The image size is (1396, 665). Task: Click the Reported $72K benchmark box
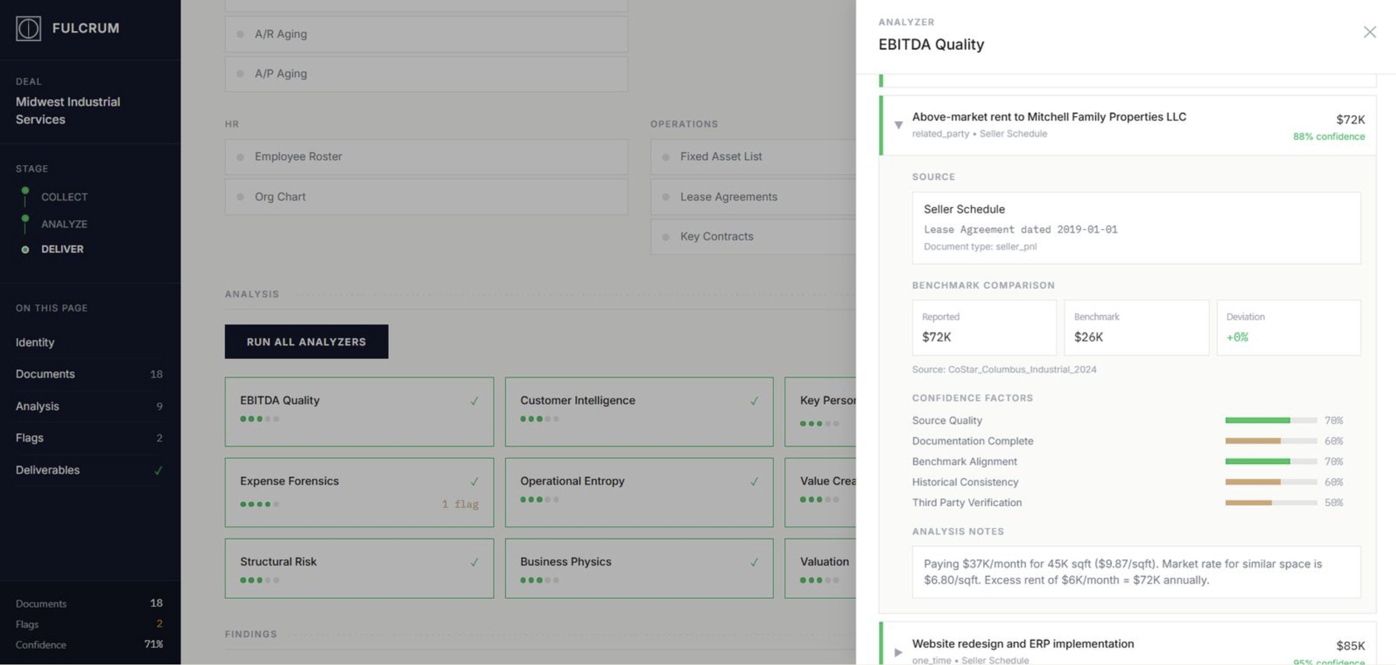[x=983, y=328]
